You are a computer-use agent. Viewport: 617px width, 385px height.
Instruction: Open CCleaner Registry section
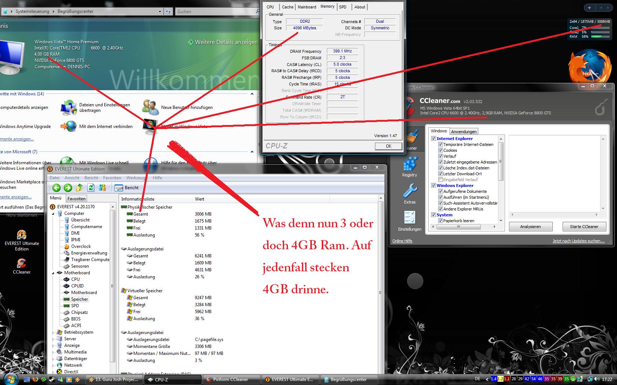409,167
